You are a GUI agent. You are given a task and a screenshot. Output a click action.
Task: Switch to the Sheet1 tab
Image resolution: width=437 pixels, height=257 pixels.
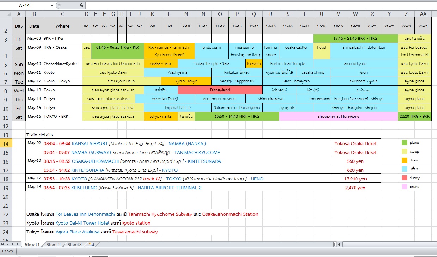32,244
